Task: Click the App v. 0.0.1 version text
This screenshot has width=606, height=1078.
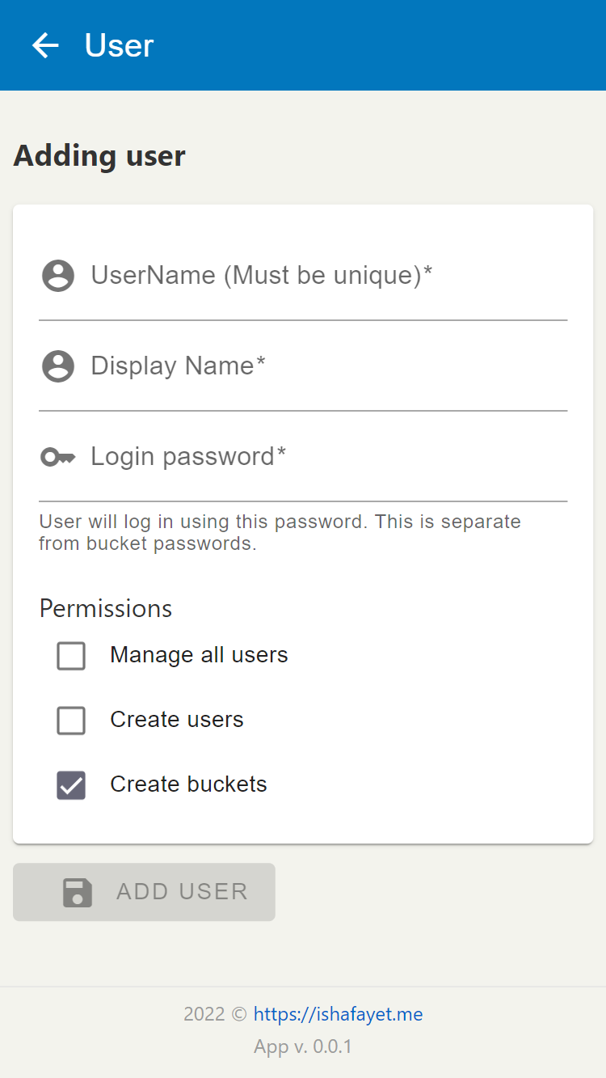Action: 303,1046
